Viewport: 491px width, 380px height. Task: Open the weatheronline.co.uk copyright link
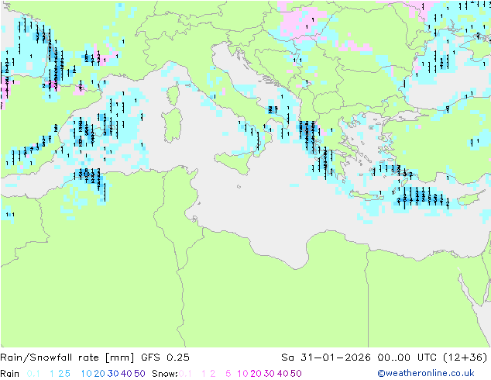click(425, 373)
